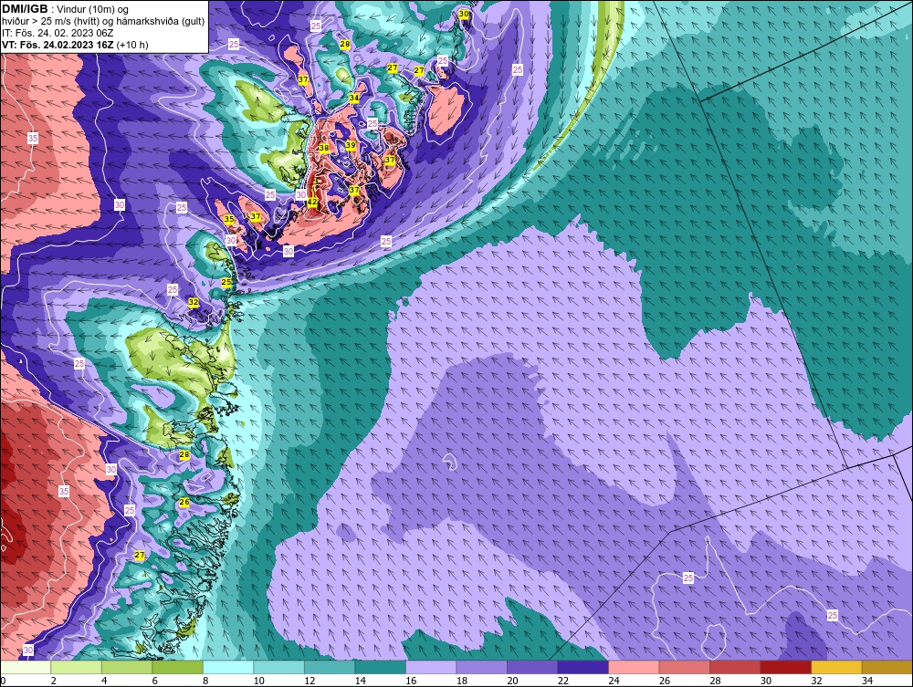Viewport: 913px width, 687px height.
Task: Click the legend scale value 12
Action: [310, 681]
